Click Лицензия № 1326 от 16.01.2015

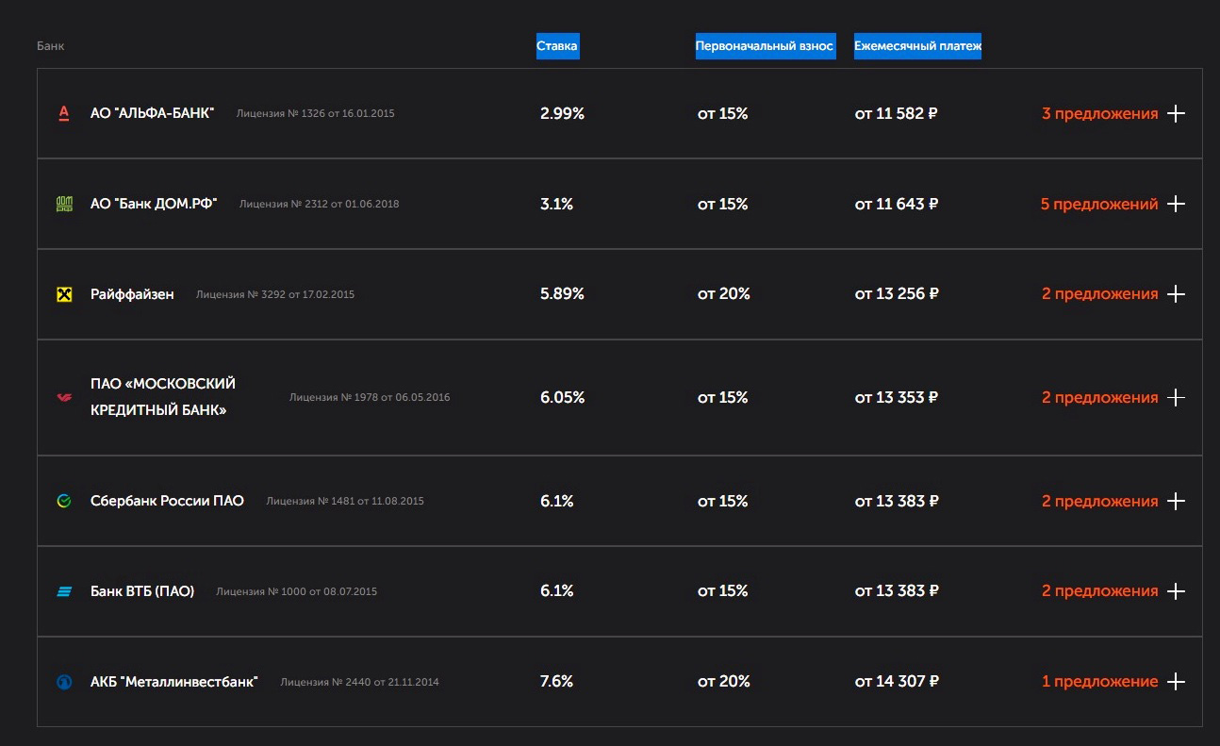click(x=316, y=114)
